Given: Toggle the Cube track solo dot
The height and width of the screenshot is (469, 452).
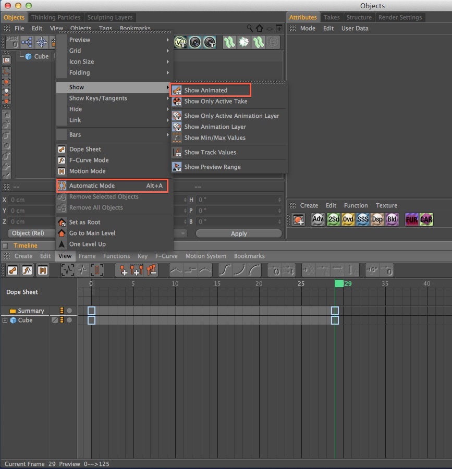Looking at the screenshot, I should pos(69,320).
